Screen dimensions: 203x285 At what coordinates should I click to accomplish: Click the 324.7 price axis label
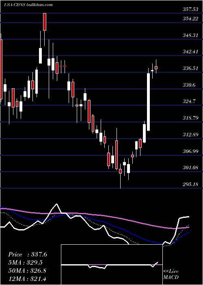click(189, 101)
